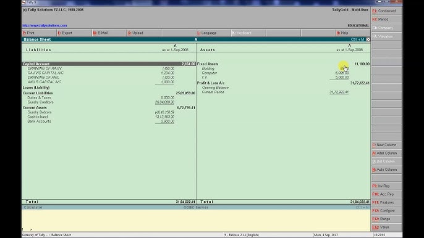Select DRAWING OF RAJIV ledger line
Screen dimensions: 424x238
[x=101, y=68]
